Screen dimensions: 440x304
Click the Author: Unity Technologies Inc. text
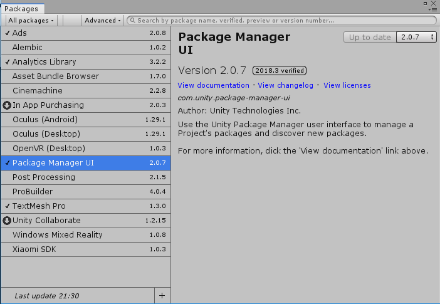tap(239, 111)
